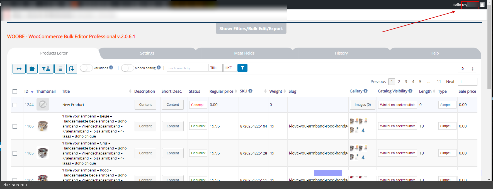This screenshot has width=493, height=189.
Task: Click info icon beside variations label
Action: (111, 68)
